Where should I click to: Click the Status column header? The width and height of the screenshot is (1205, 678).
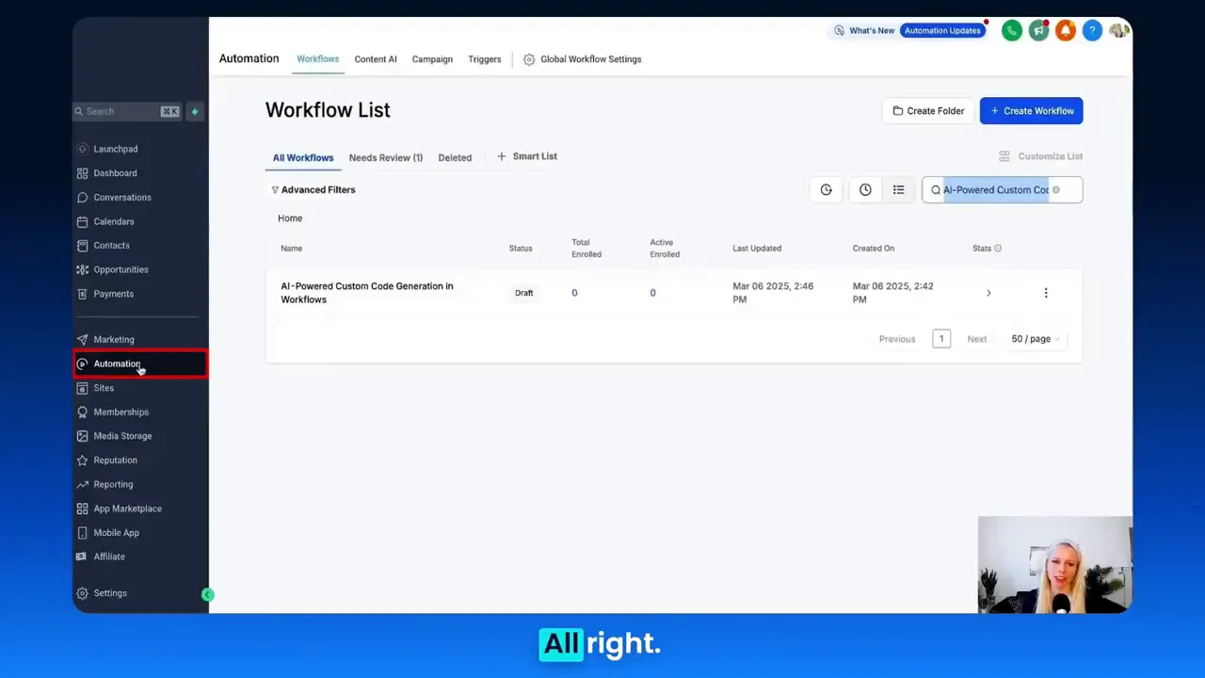tap(521, 249)
